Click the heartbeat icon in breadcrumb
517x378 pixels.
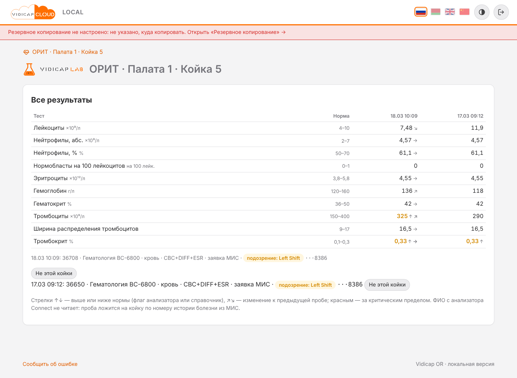(x=26, y=52)
